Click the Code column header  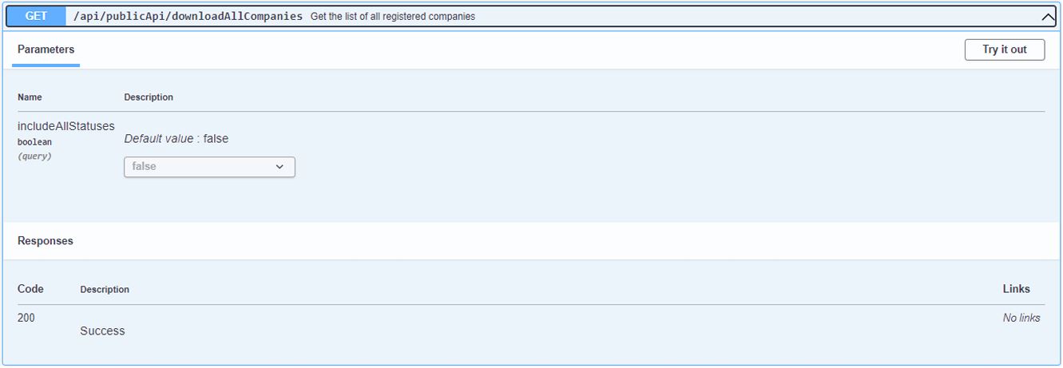[30, 289]
